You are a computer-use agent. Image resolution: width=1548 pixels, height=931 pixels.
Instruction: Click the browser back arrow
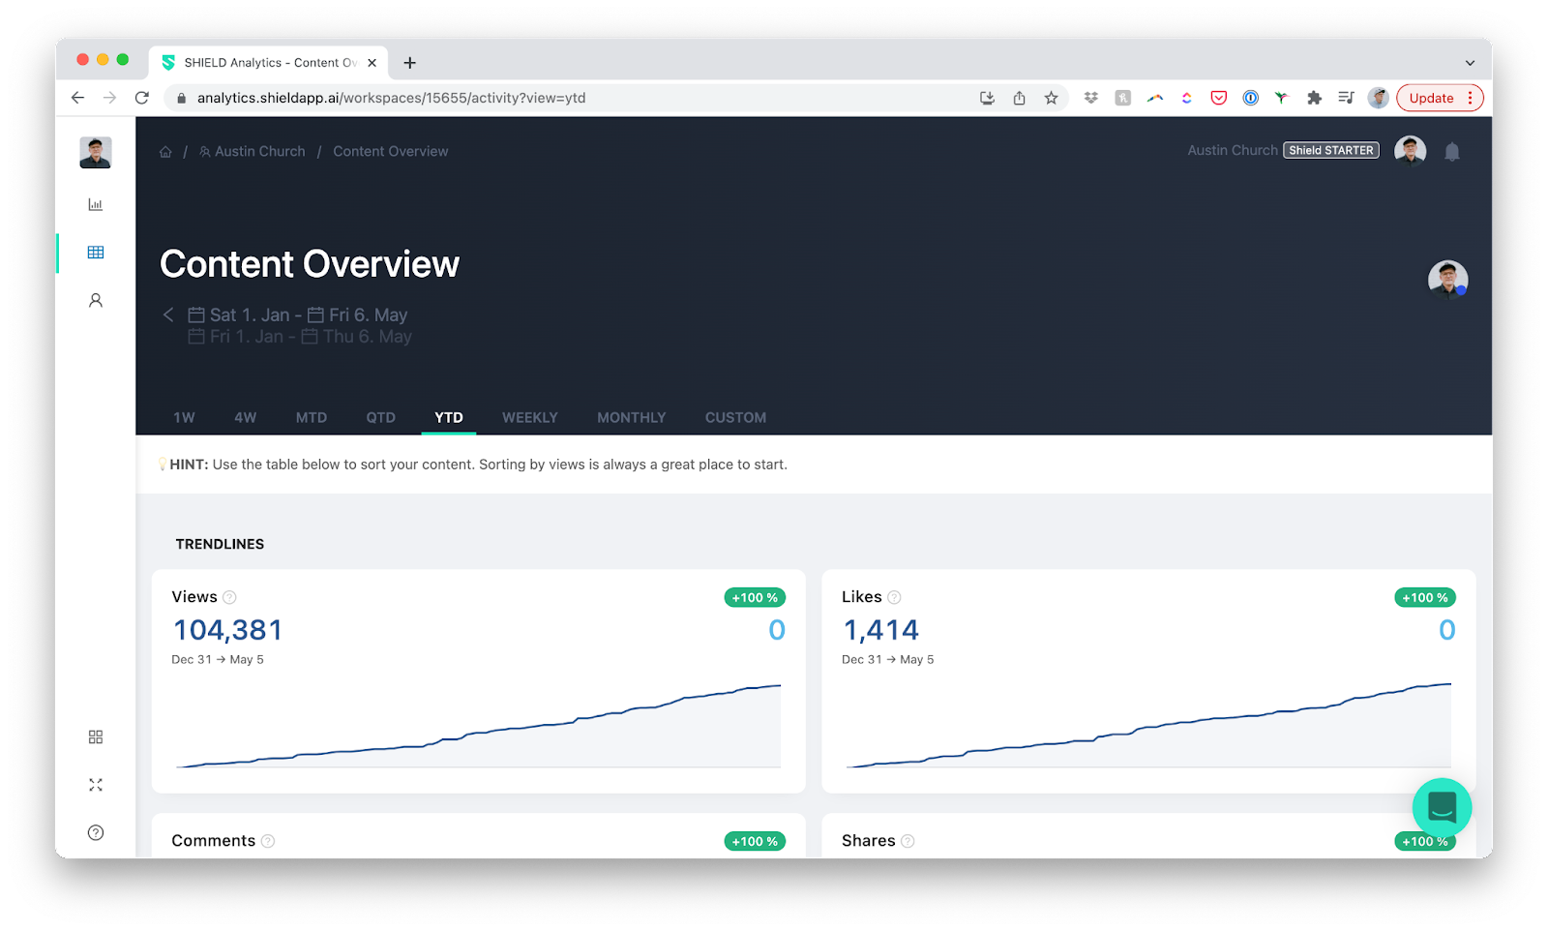pyautogui.click(x=78, y=98)
